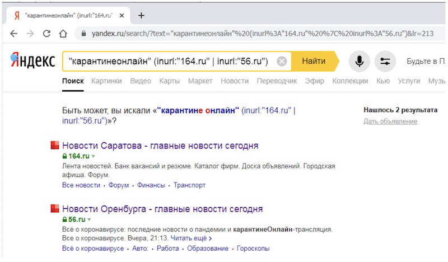Close the карантинеонлайн browser tab
The image size is (448, 262).
(122, 16)
